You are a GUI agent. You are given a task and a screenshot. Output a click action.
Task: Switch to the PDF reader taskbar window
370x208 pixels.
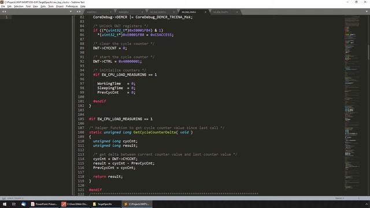click(x=75, y=204)
